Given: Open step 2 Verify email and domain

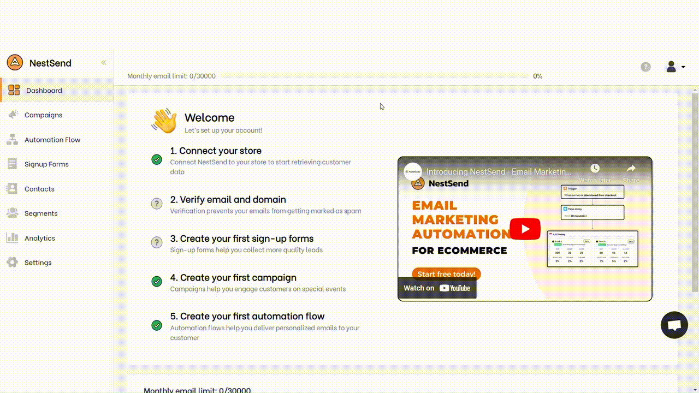Looking at the screenshot, I should click(228, 200).
